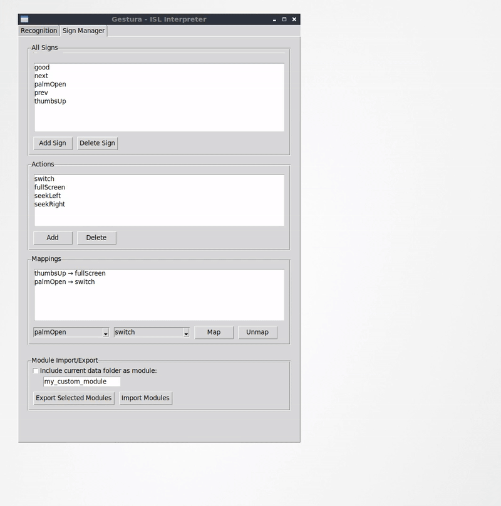Select 'switch' in the Actions list

pos(159,179)
